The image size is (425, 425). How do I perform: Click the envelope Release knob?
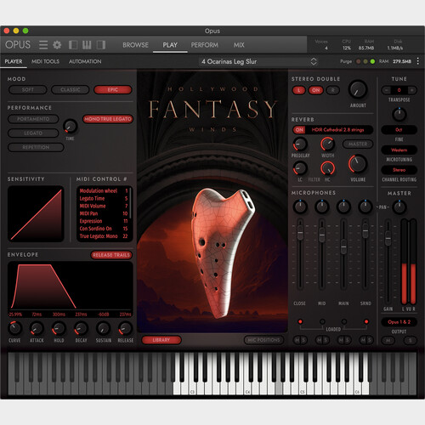pos(126,329)
